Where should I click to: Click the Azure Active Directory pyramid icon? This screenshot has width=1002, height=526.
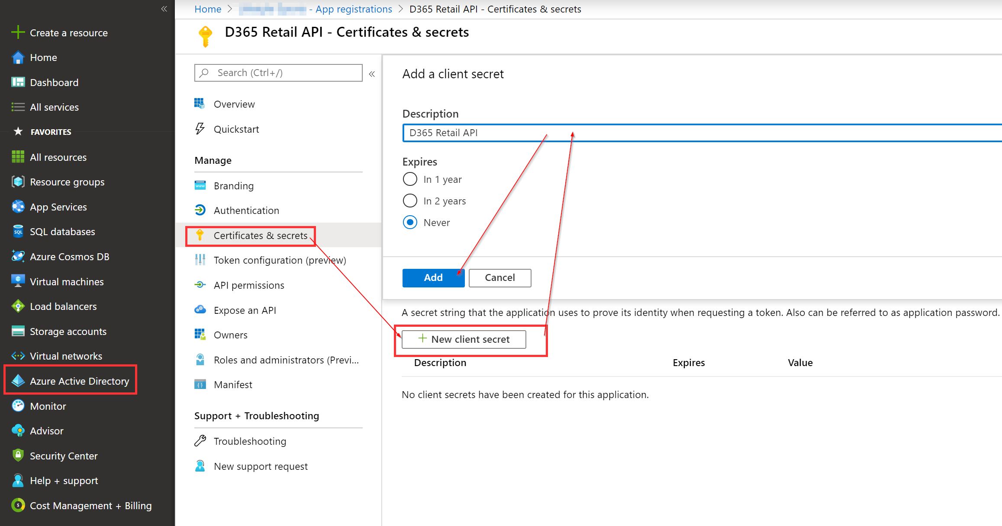(18, 381)
